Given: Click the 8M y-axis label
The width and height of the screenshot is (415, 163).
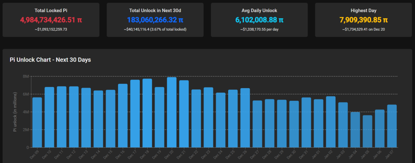Looking at the screenshot, I should tap(25, 76).
